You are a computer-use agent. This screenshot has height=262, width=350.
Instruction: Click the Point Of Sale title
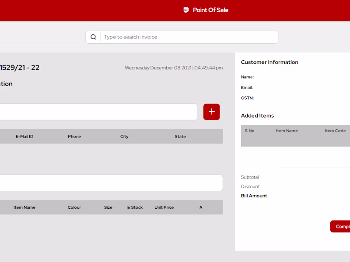click(x=210, y=10)
